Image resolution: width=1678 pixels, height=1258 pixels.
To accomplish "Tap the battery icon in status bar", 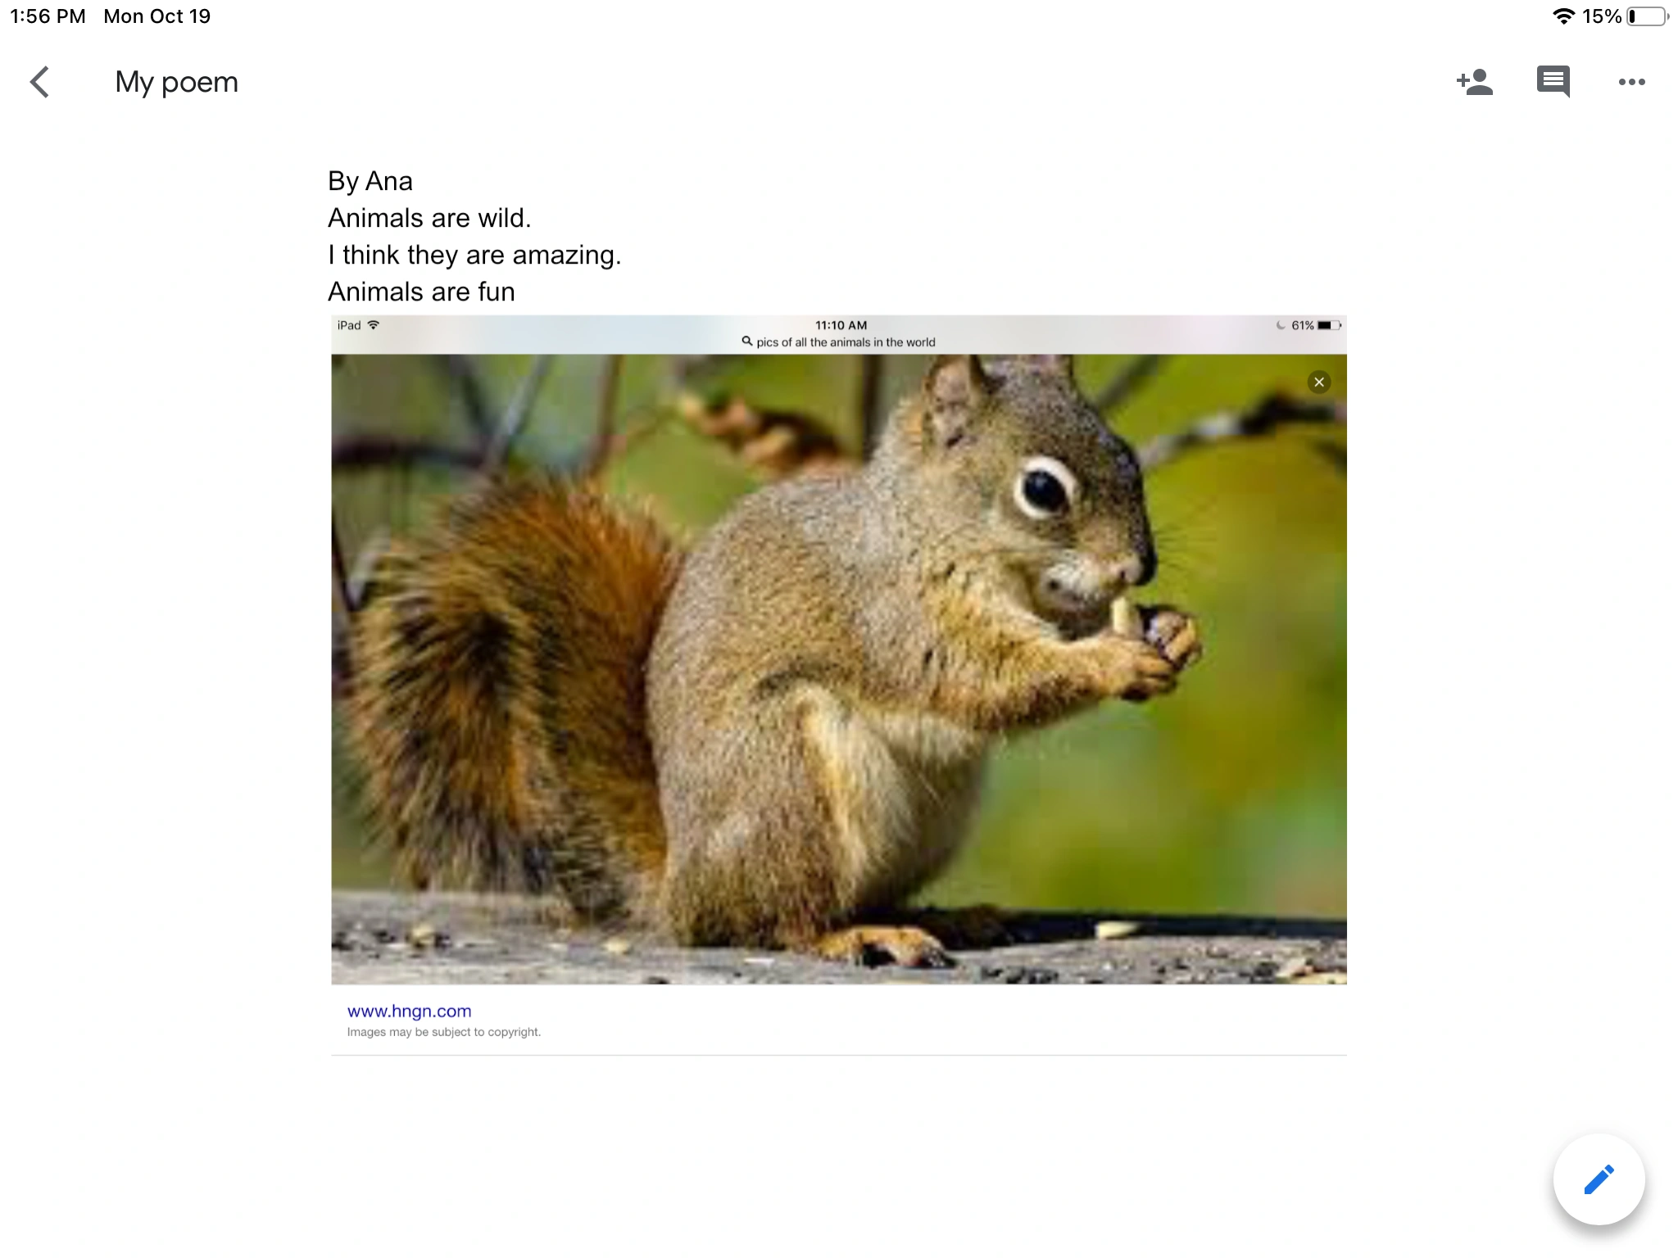I will [1647, 16].
